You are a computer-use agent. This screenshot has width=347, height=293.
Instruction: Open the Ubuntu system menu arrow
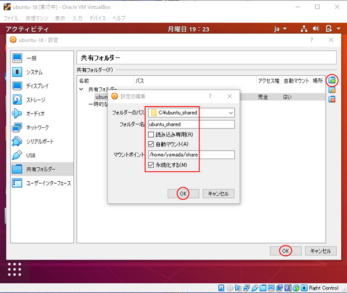[x=338, y=28]
